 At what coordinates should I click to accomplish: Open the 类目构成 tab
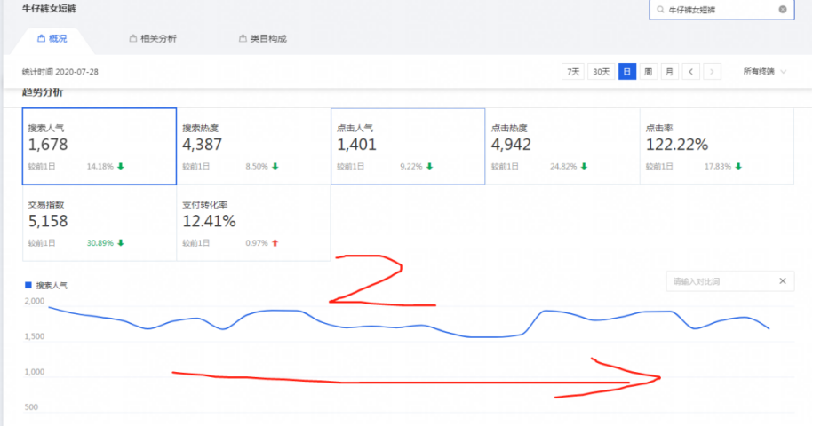click(x=263, y=38)
